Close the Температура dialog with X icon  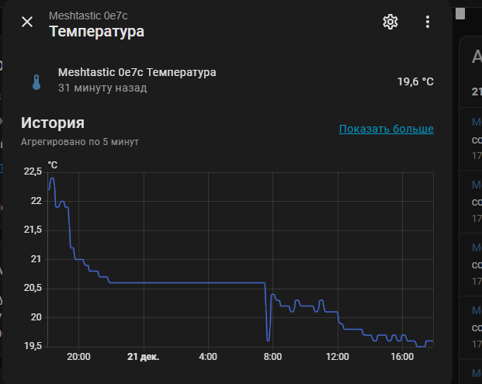pos(27,22)
